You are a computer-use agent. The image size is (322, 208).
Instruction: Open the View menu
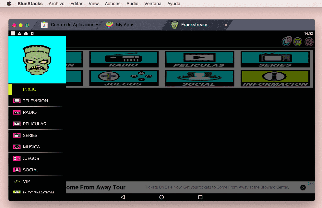click(x=94, y=4)
